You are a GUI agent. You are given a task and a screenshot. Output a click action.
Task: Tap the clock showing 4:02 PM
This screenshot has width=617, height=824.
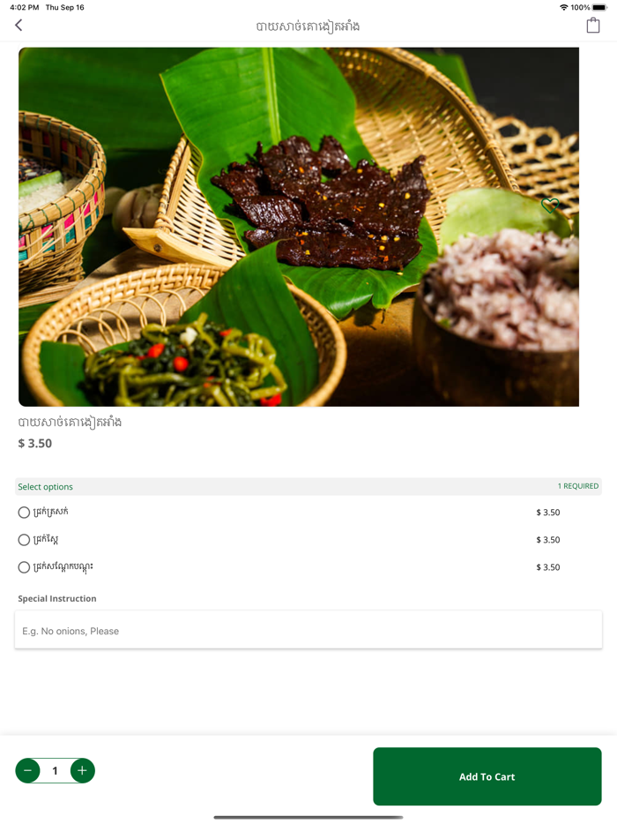tap(24, 7)
